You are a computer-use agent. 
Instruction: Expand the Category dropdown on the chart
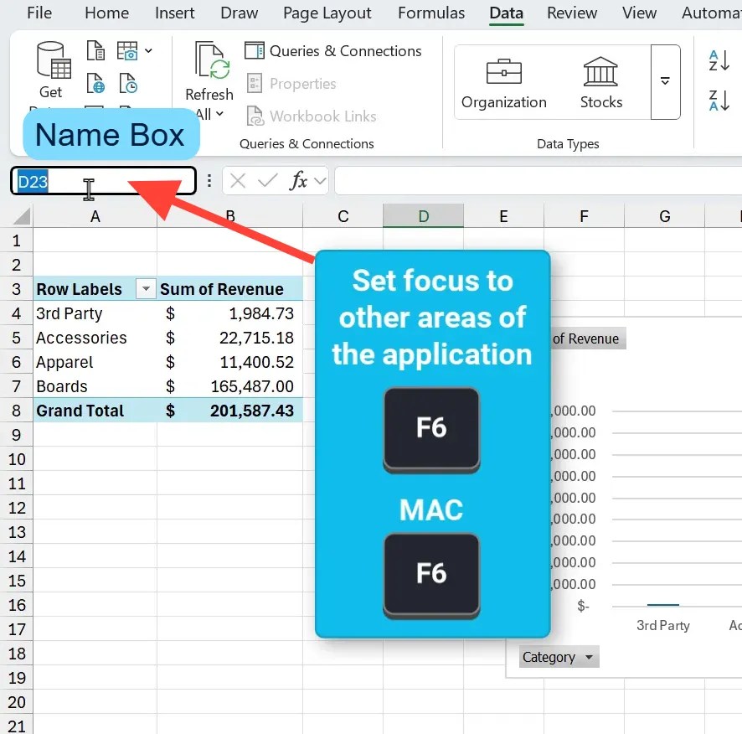pos(590,657)
